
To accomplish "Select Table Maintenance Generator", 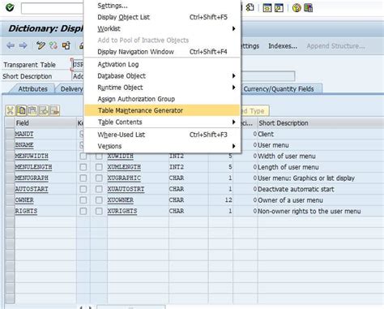I will (161, 110).
